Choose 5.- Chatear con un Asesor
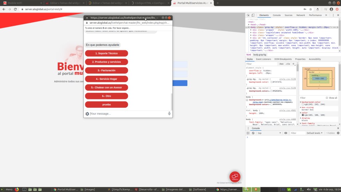 [107, 88]
